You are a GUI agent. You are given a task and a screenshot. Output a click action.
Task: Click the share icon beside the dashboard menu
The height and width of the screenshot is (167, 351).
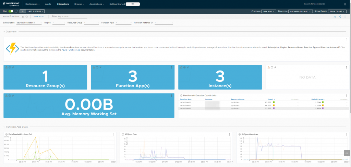pos(340,16)
